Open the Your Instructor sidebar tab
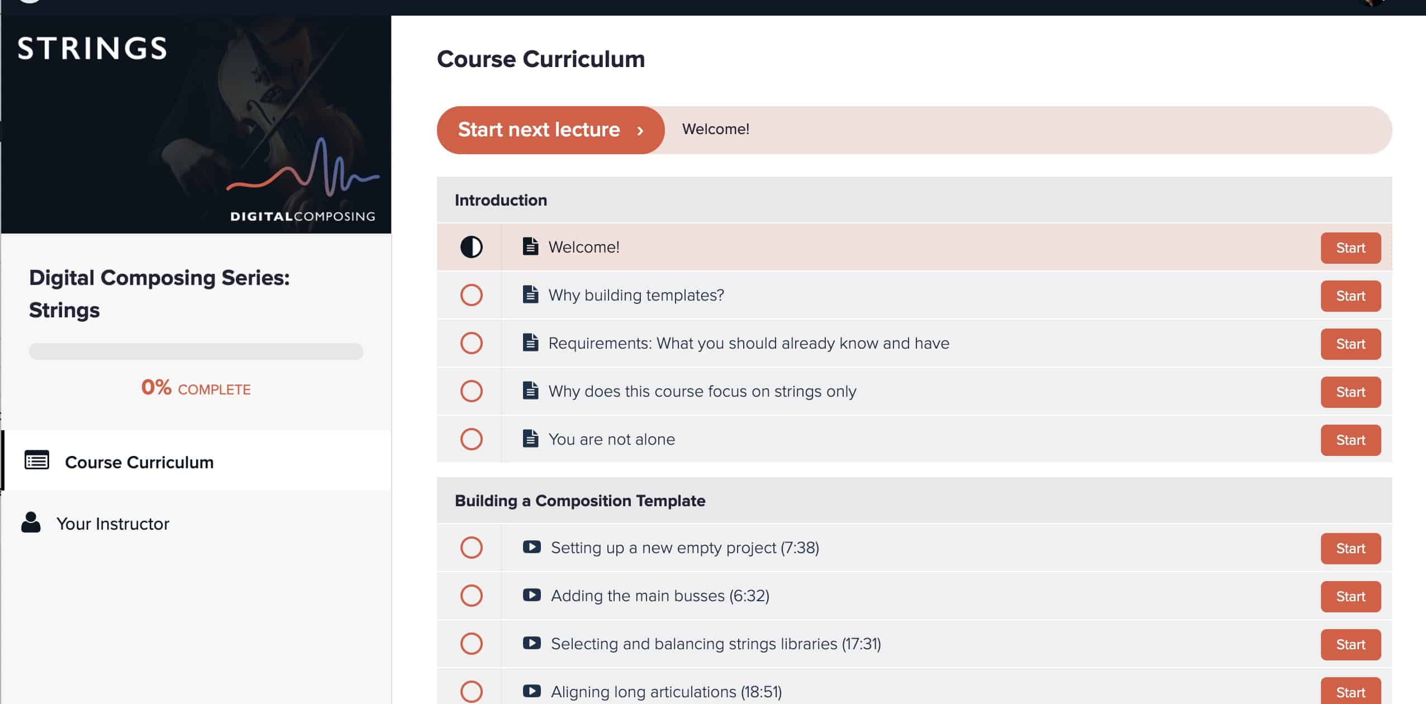Screen dimensions: 1426x704 click(x=197, y=523)
